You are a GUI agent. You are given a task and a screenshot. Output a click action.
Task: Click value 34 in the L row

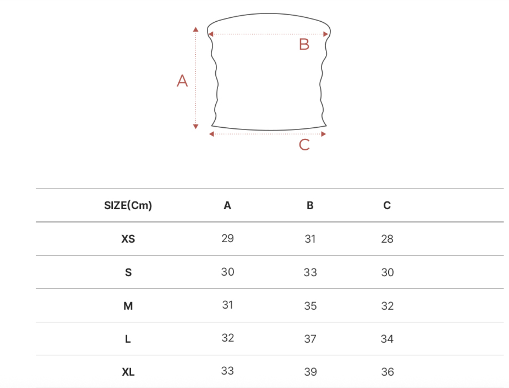click(x=387, y=339)
